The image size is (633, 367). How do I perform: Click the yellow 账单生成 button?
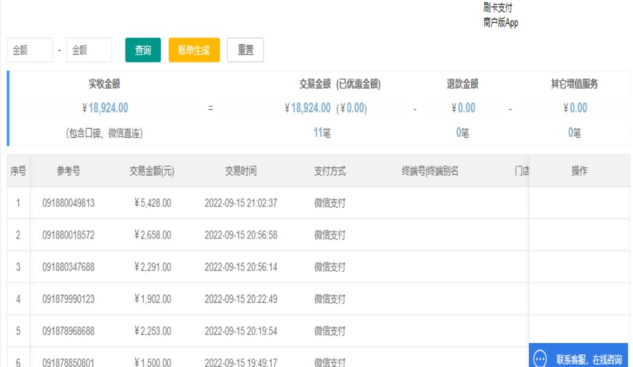point(194,50)
